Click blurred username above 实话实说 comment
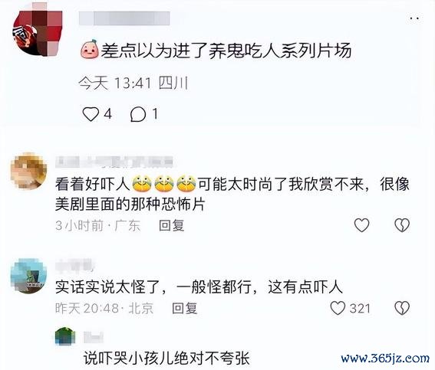 tap(74, 265)
